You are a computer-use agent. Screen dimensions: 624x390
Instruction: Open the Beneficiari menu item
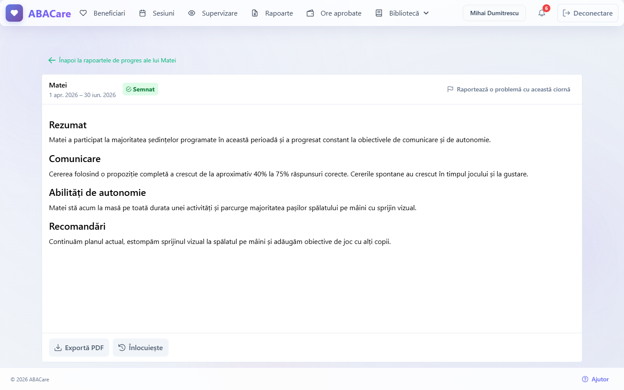[102, 13]
